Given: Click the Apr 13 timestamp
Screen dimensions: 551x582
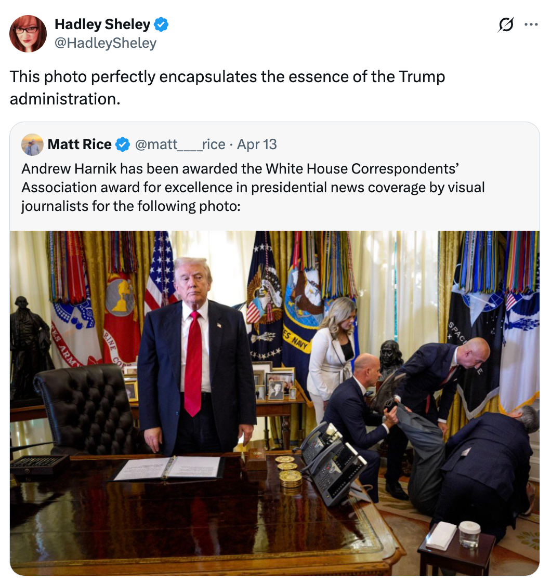Looking at the screenshot, I should (x=257, y=144).
